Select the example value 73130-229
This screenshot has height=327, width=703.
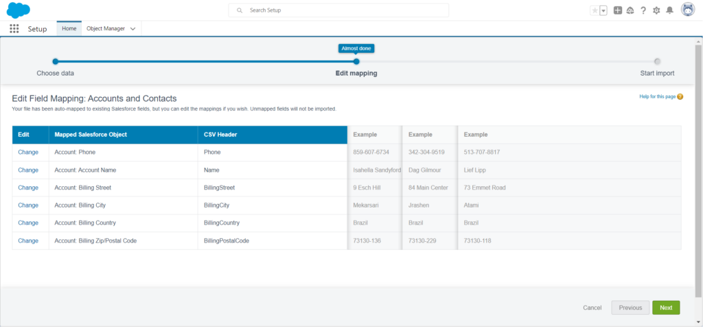[422, 240]
